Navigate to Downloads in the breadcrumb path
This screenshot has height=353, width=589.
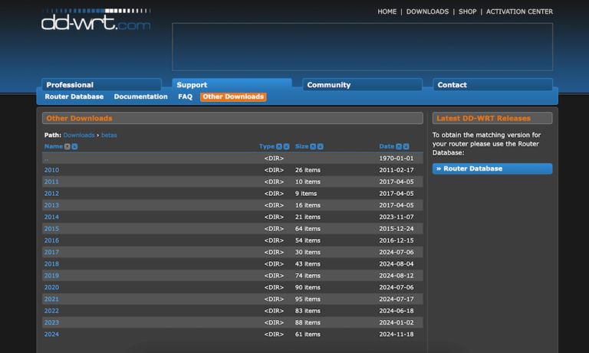79,135
